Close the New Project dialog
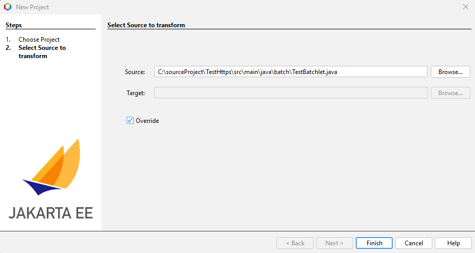The image size is (475, 253). point(466,7)
